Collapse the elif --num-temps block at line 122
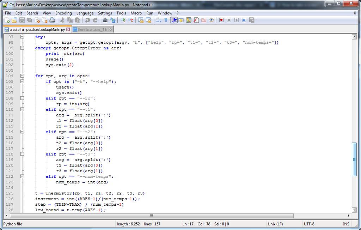Viewport: 361px width, 230px height. pyautogui.click(x=22, y=176)
